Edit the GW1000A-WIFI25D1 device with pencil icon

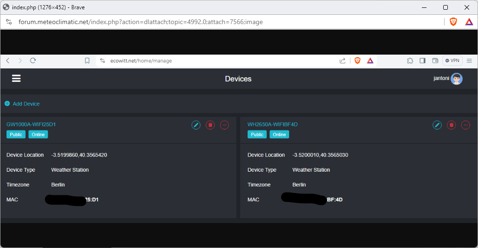(196, 125)
